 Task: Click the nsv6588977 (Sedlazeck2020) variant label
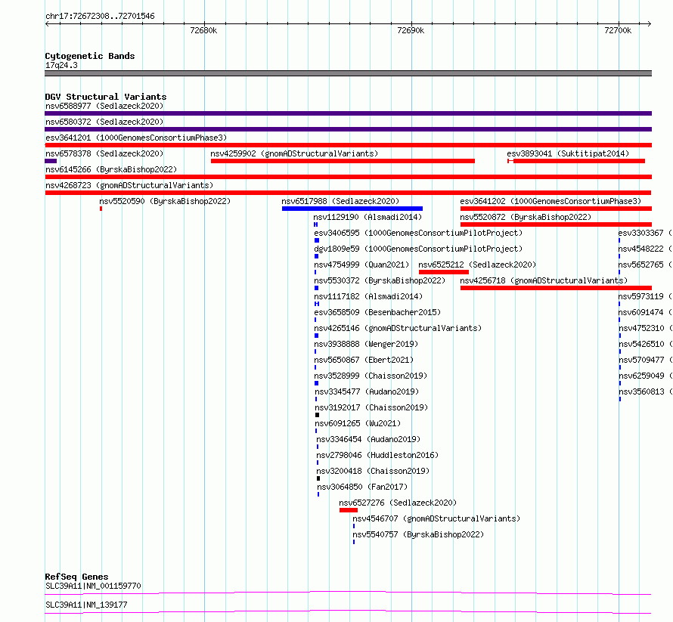coord(104,106)
